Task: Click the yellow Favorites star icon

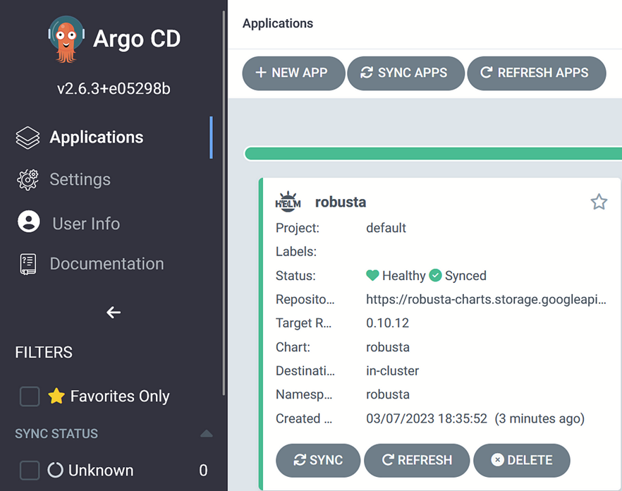Action: [56, 396]
